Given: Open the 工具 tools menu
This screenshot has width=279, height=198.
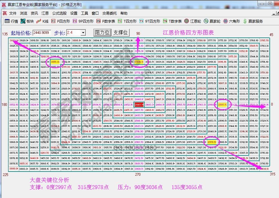Looking at the screenshot, I should point(84,13).
